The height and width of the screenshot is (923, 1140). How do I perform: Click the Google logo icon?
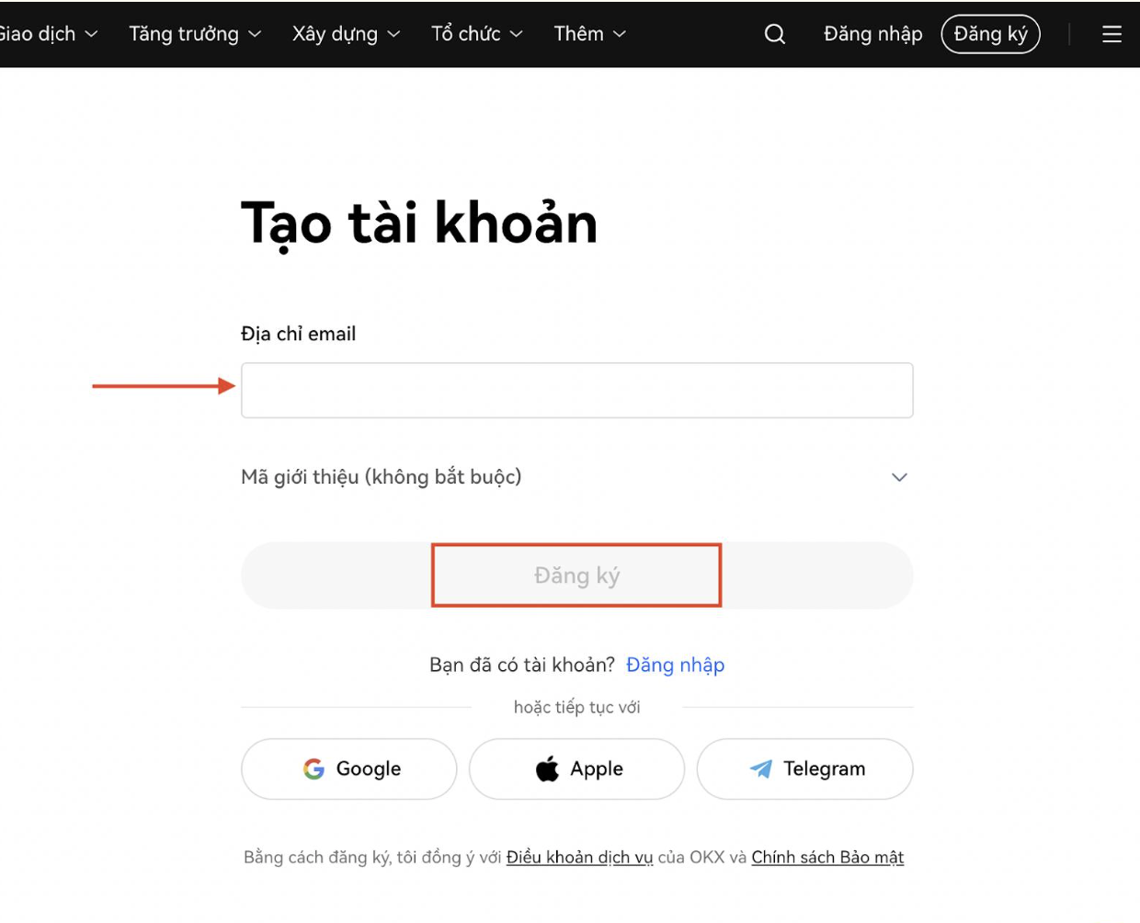(x=313, y=769)
